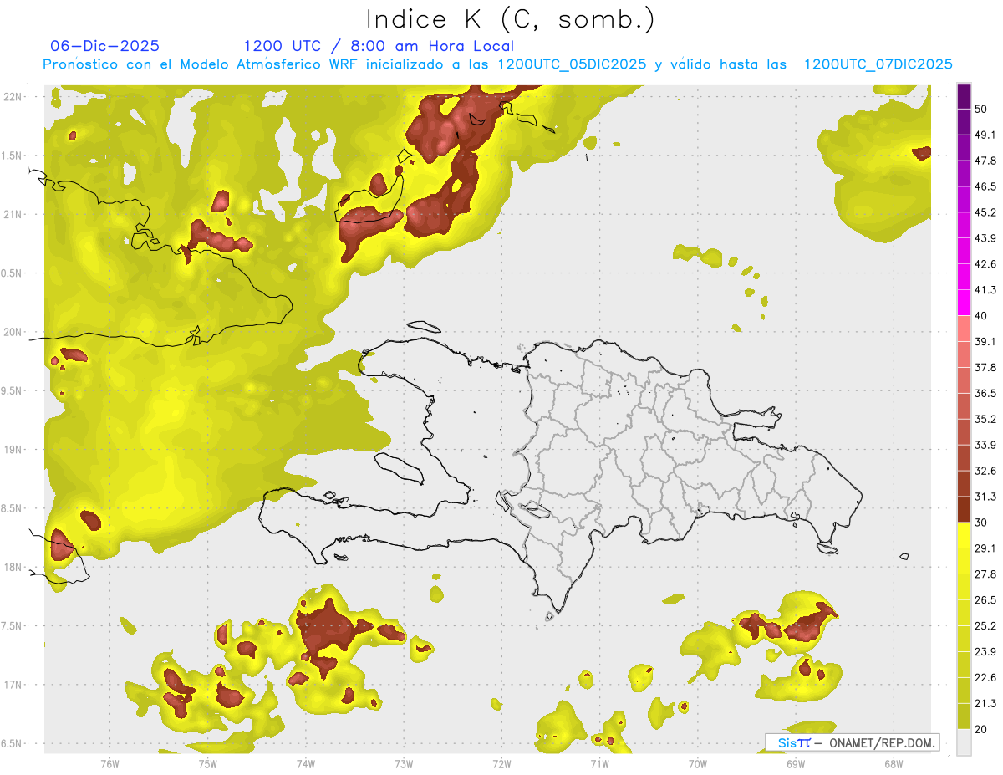
Task: Click the dark brown swatch between 30 and 31.3
Action: pos(964,509)
